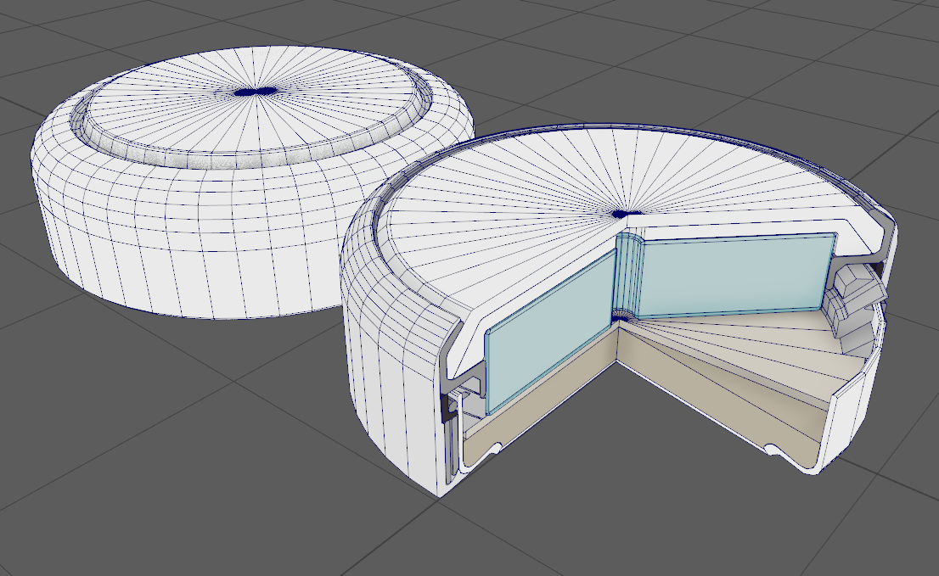Select the blue central cylinder between panels
The height and width of the screenshot is (576, 939).
[627, 277]
